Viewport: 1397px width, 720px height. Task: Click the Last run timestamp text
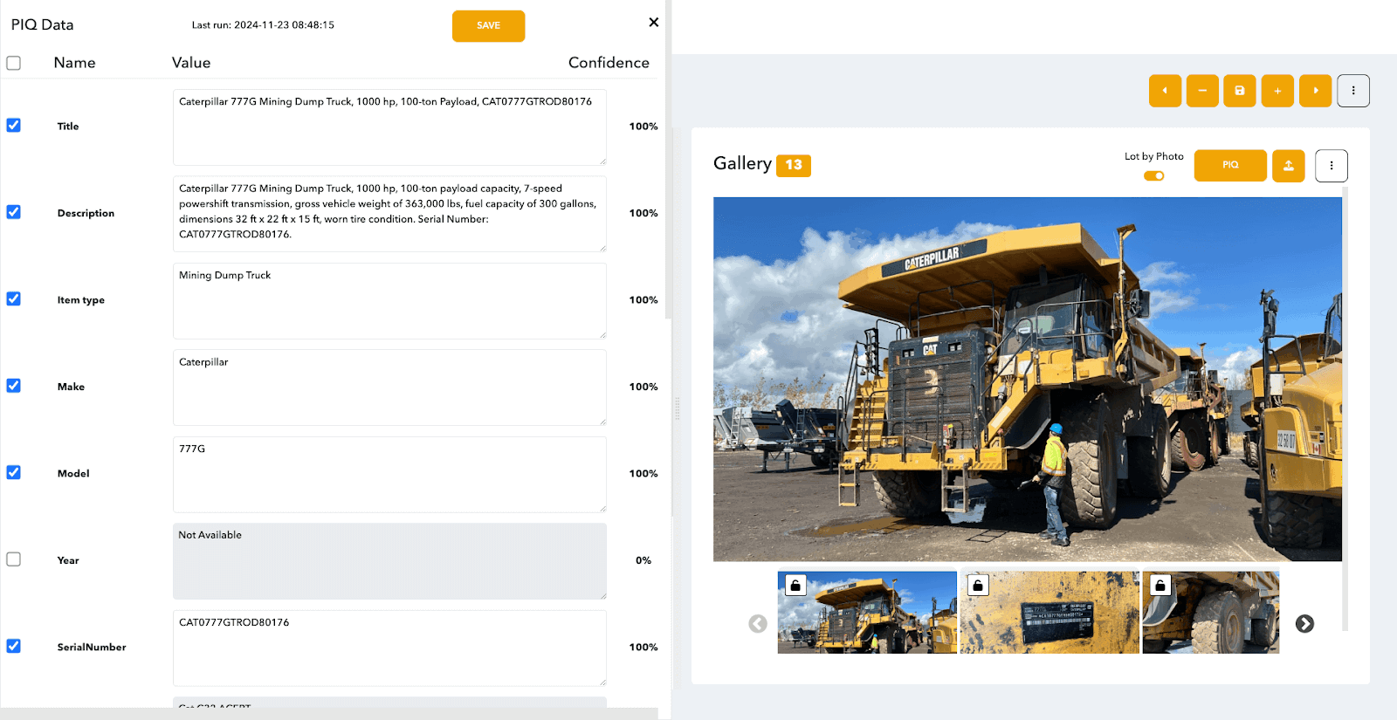point(263,25)
